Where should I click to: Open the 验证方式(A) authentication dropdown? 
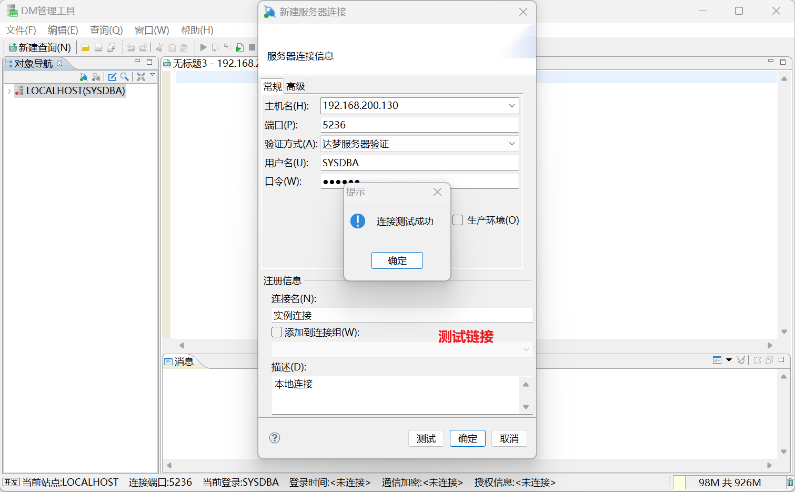(x=512, y=144)
